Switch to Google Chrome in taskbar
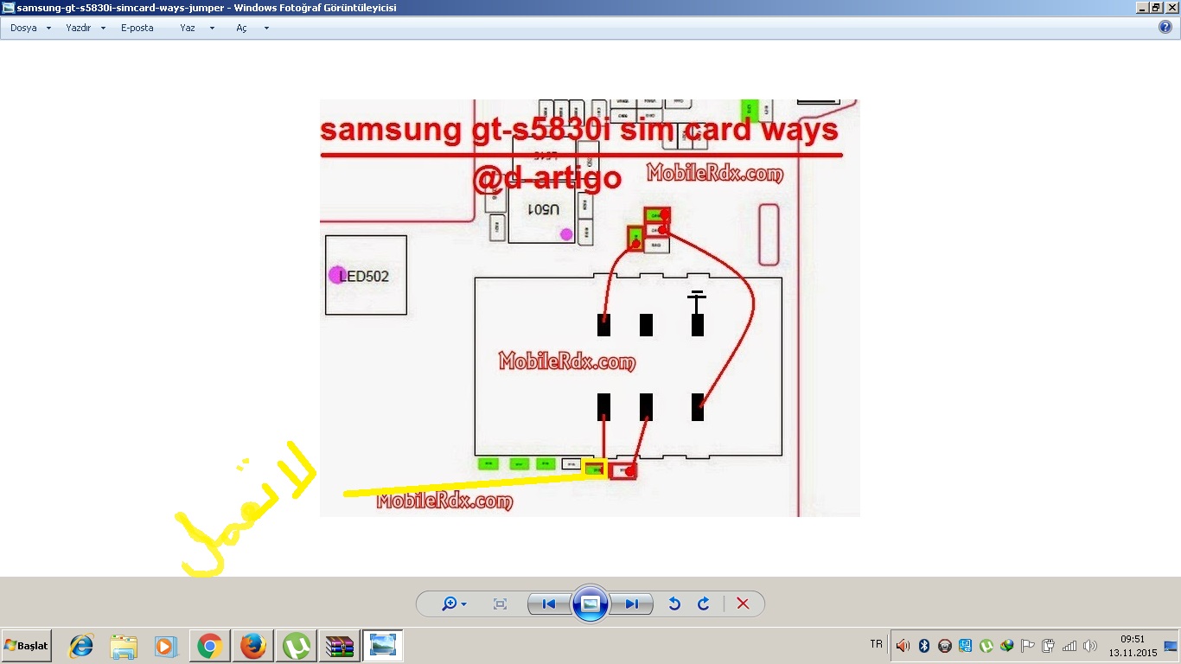Viewport: 1181px width, 664px height. (209, 646)
